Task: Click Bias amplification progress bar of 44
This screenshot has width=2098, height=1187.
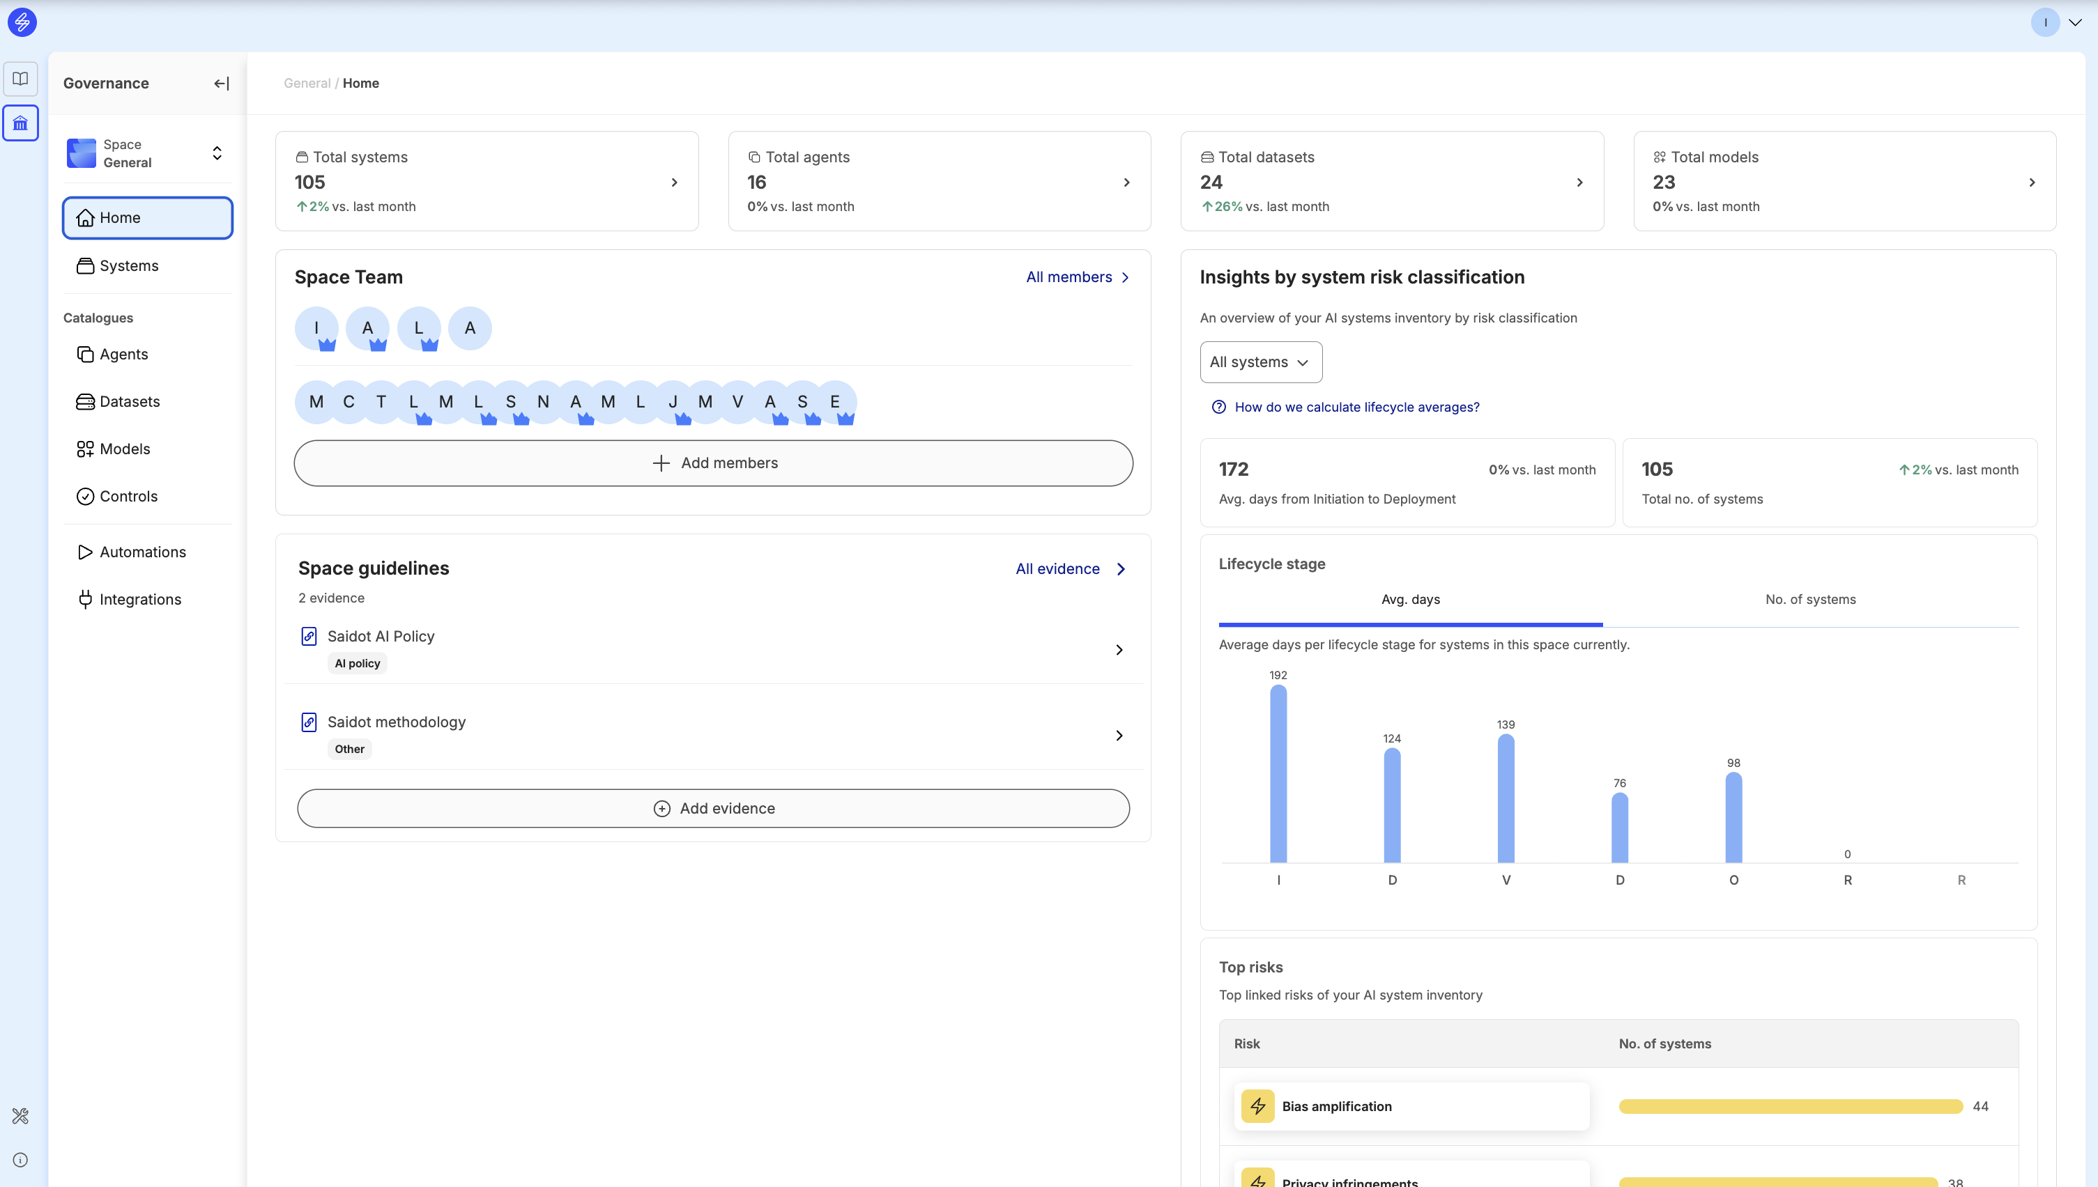Action: (x=1791, y=1106)
